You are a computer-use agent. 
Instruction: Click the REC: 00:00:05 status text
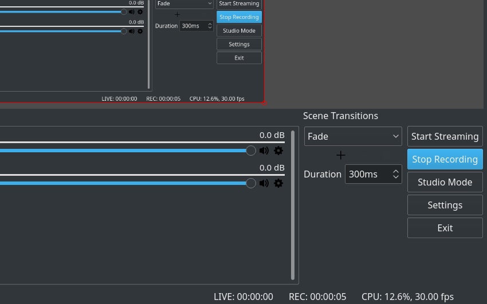(x=317, y=297)
